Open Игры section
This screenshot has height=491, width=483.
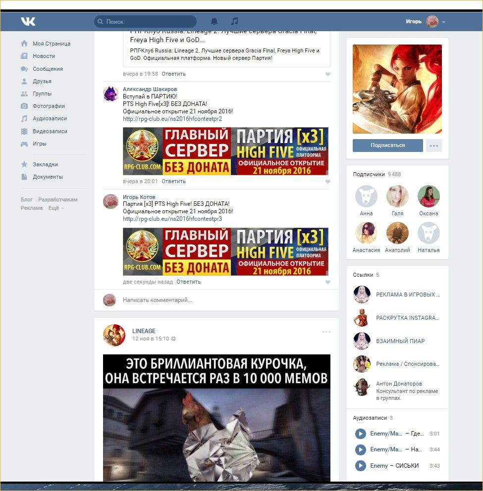tap(40, 144)
